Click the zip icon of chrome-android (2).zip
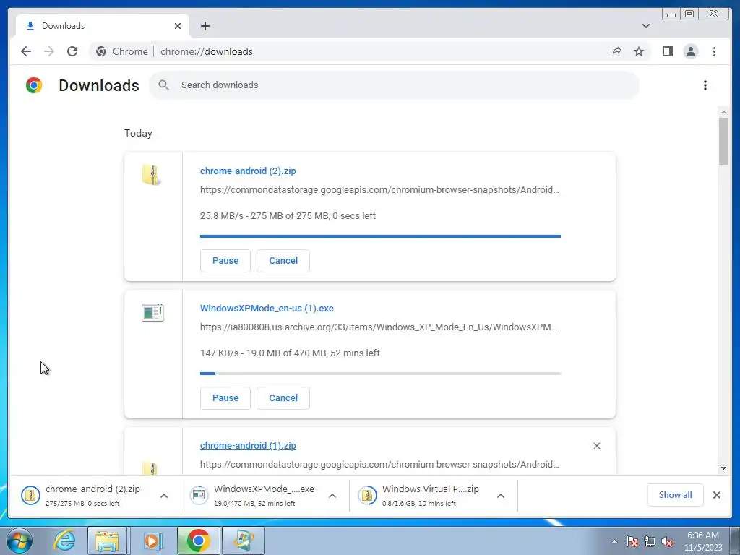 tap(151, 175)
